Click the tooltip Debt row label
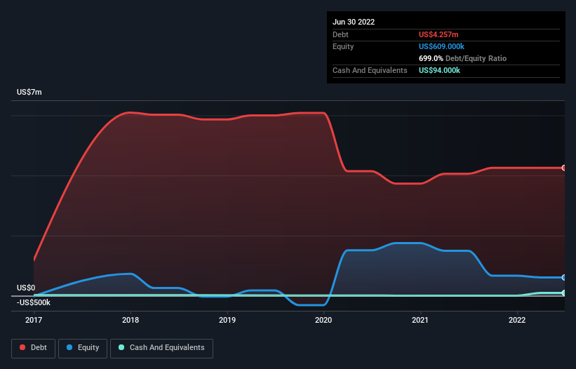The width and height of the screenshot is (576, 369). pyautogui.click(x=340, y=34)
